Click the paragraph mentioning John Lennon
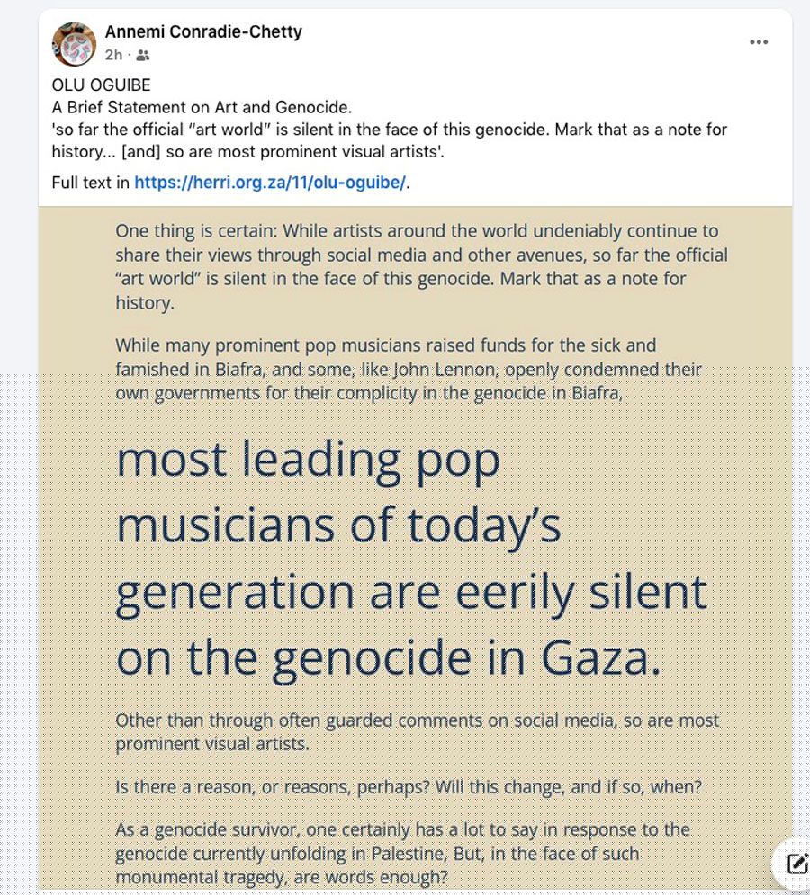The height and width of the screenshot is (895, 810). 409,369
